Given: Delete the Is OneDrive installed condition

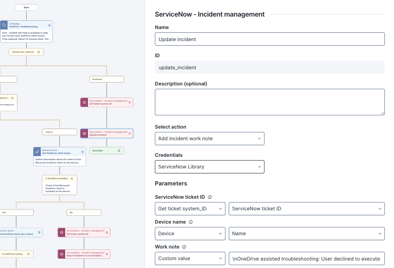Looking at the screenshot, I should tap(72, 178).
